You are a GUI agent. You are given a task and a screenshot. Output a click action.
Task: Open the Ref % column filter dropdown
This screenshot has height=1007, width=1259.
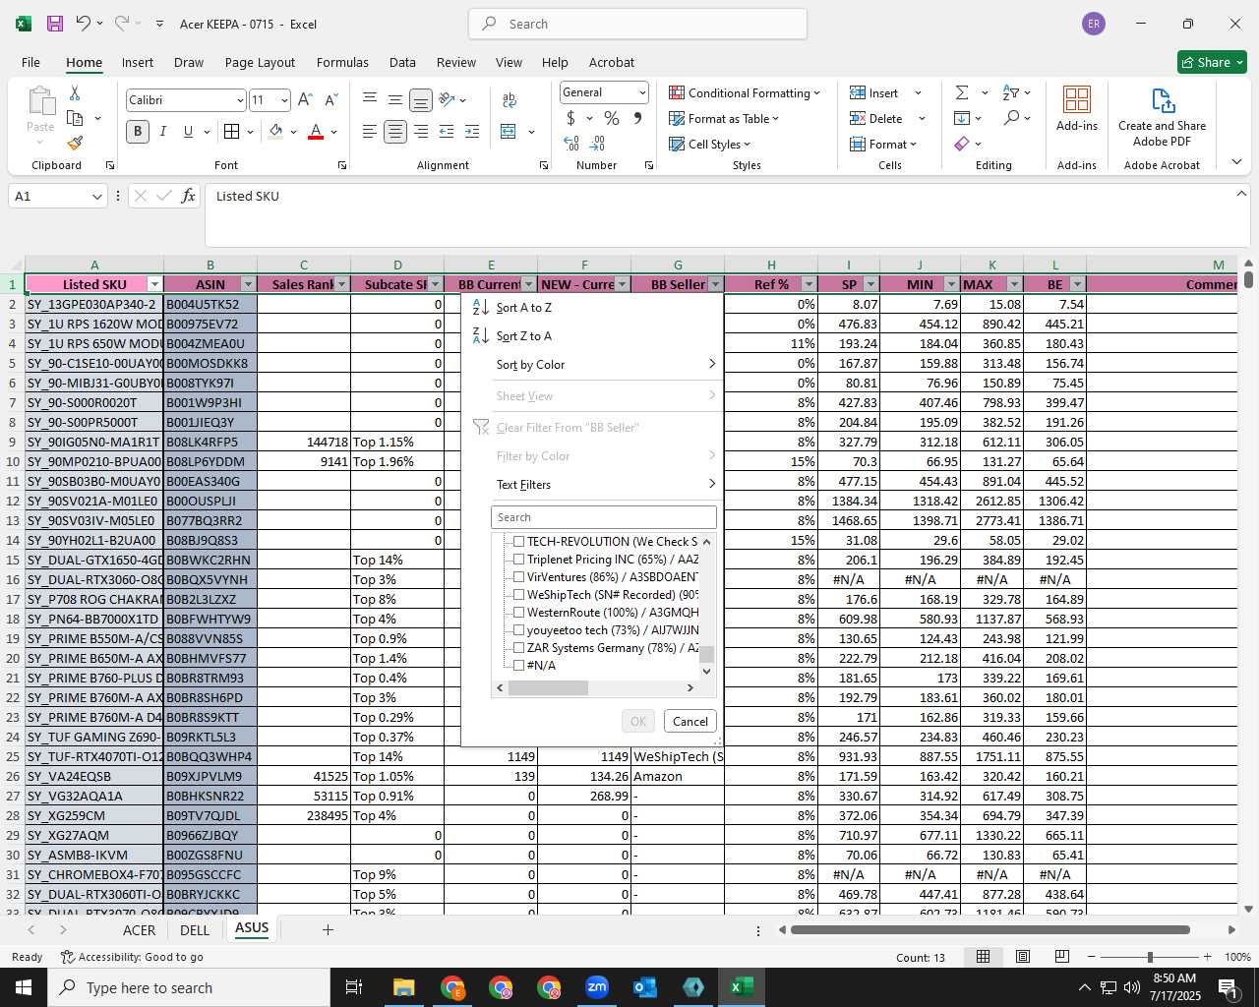809,284
